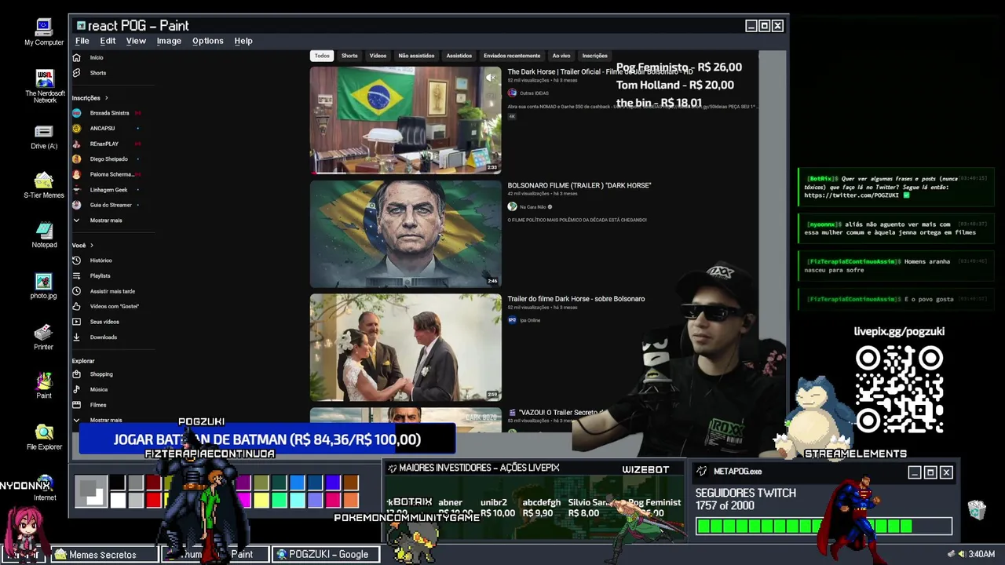Select the Enviados recentemente filter chip
This screenshot has width=1005, height=565.
[512, 56]
